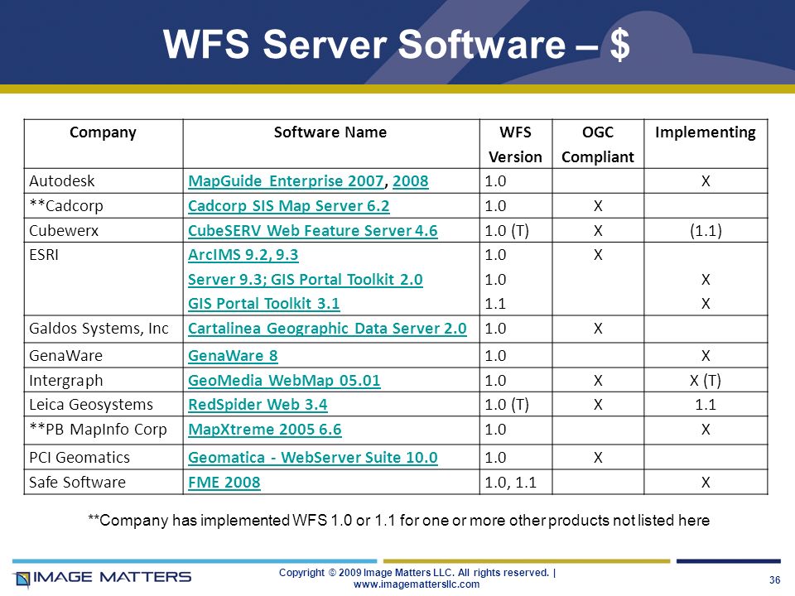Select the ESRI company cell
Screen dimensions: 795x596
coord(103,279)
